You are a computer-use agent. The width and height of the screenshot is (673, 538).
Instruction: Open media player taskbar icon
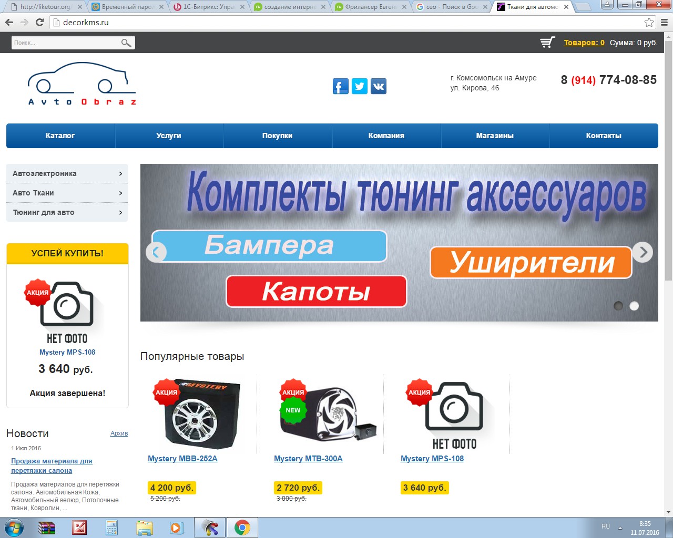click(176, 527)
